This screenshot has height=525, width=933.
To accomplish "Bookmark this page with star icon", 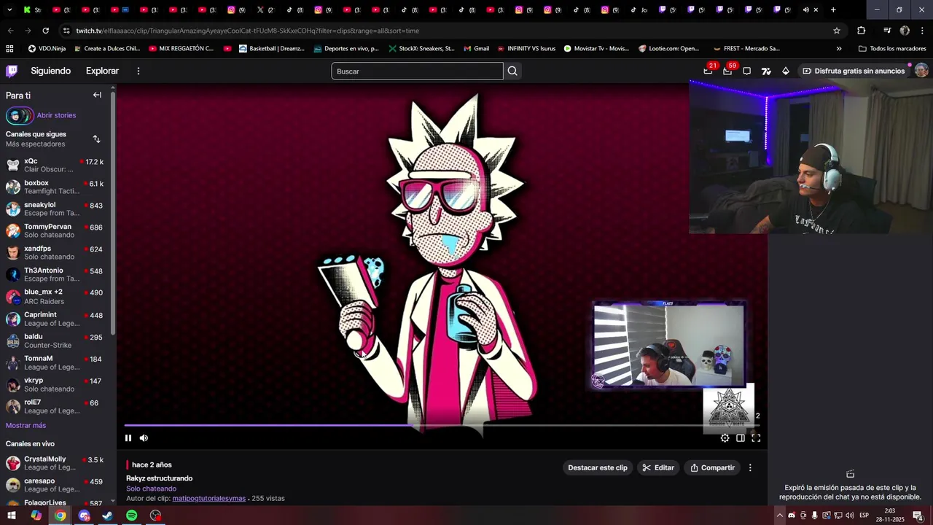I will tap(837, 31).
